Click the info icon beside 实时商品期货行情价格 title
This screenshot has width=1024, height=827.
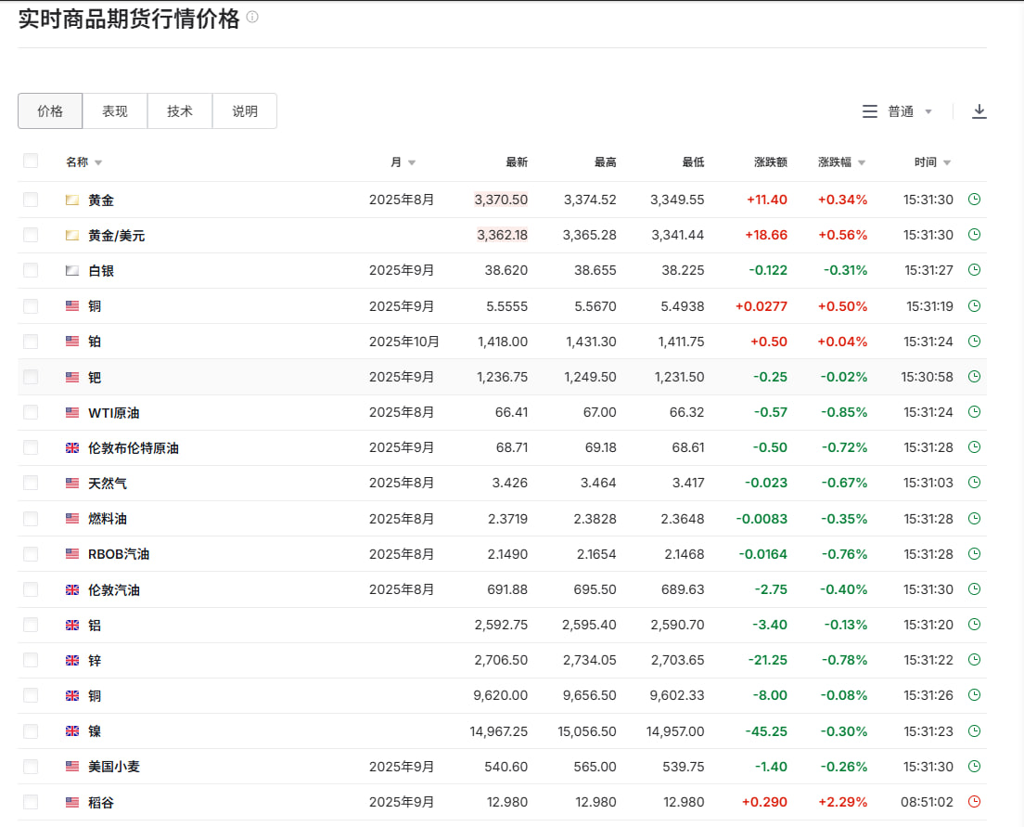pos(252,18)
